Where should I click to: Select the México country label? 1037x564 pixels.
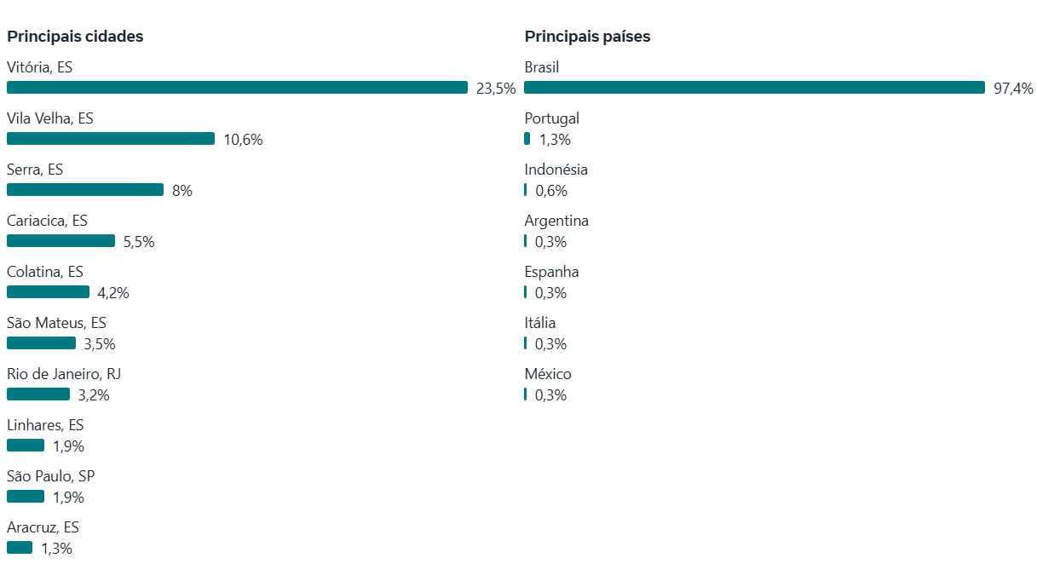click(x=548, y=374)
